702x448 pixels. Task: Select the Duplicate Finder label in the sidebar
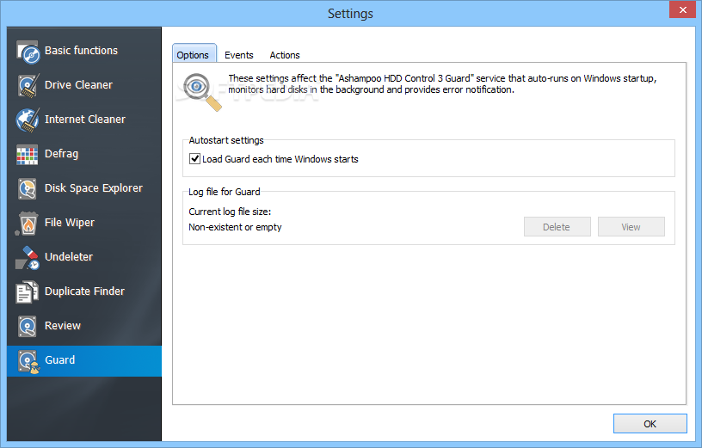click(x=84, y=292)
